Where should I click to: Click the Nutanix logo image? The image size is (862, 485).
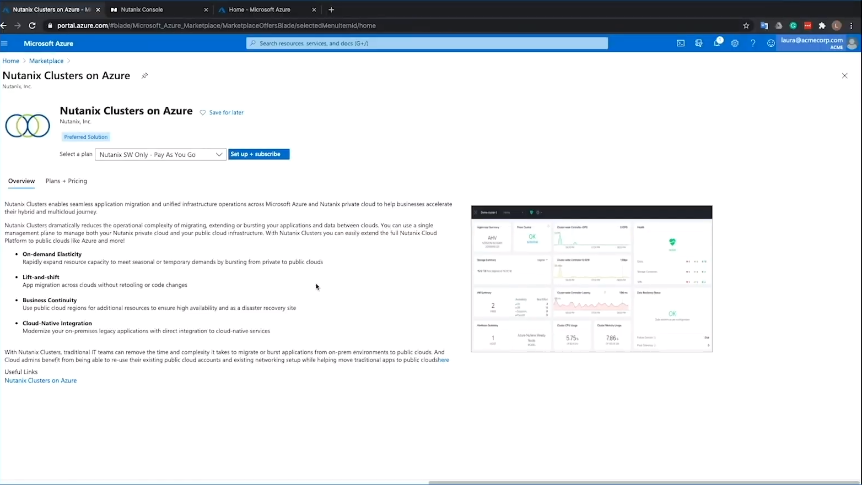coord(28,126)
